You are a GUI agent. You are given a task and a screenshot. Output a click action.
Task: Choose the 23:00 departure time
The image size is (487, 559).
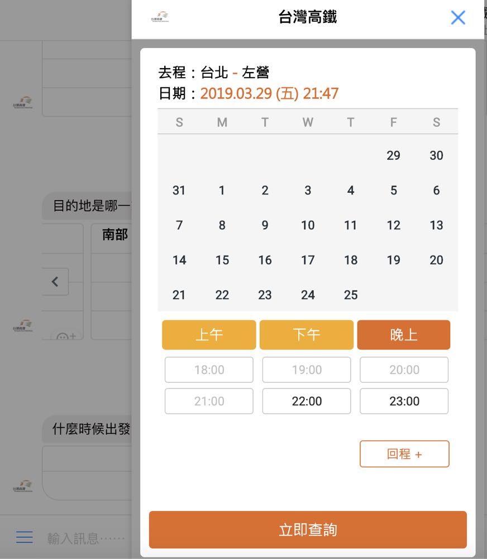click(x=404, y=401)
